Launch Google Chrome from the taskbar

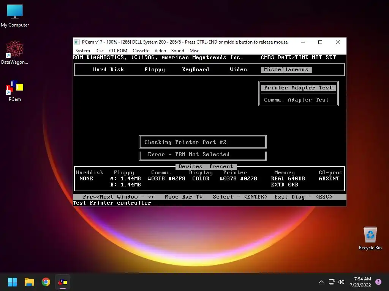tap(46, 282)
